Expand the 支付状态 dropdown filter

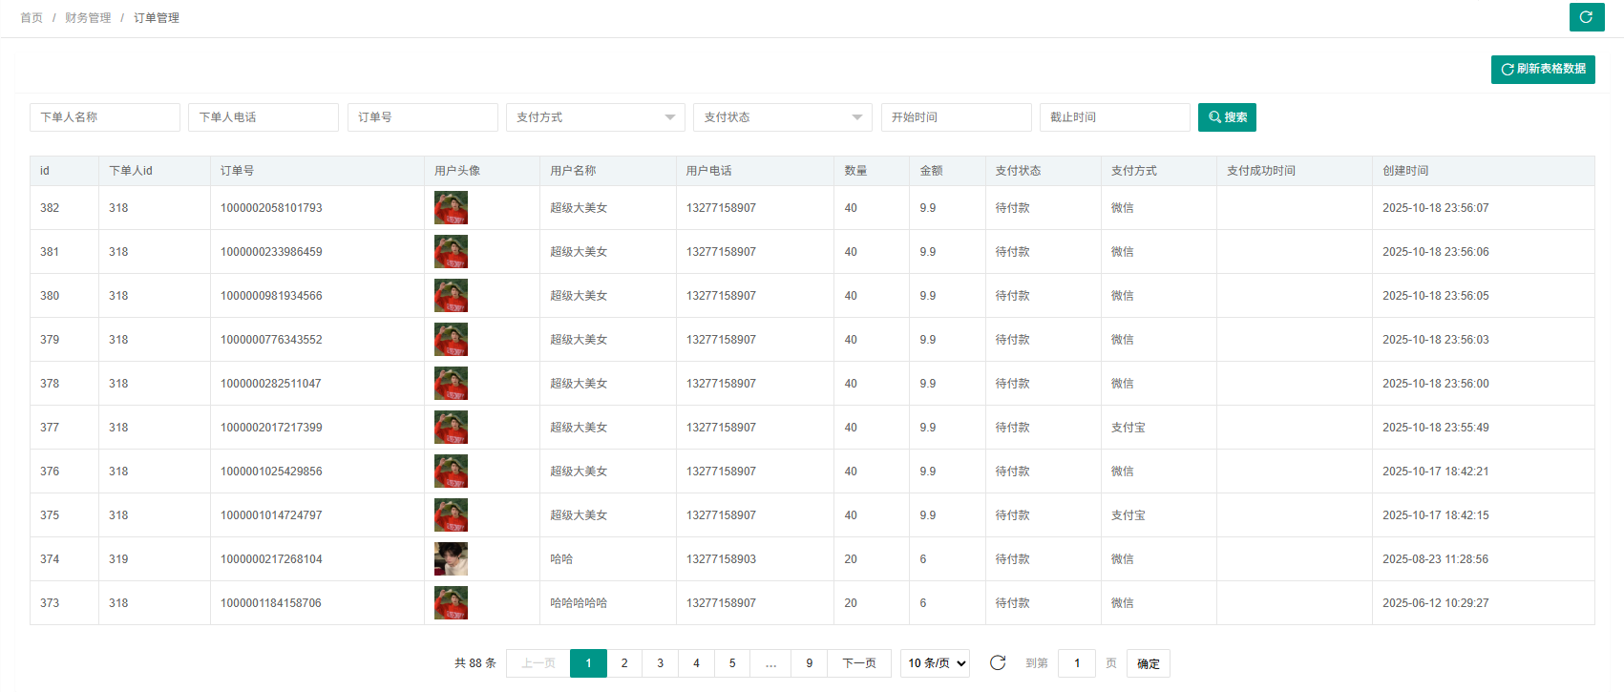tap(782, 117)
